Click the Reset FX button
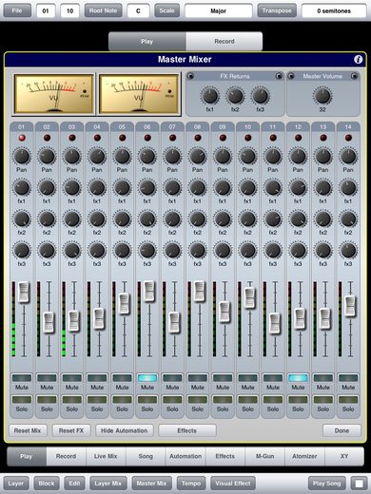This screenshot has height=494, width=371. 71,430
